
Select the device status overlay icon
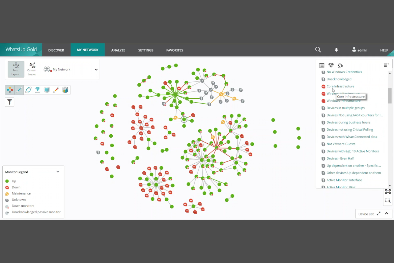click(x=10, y=90)
